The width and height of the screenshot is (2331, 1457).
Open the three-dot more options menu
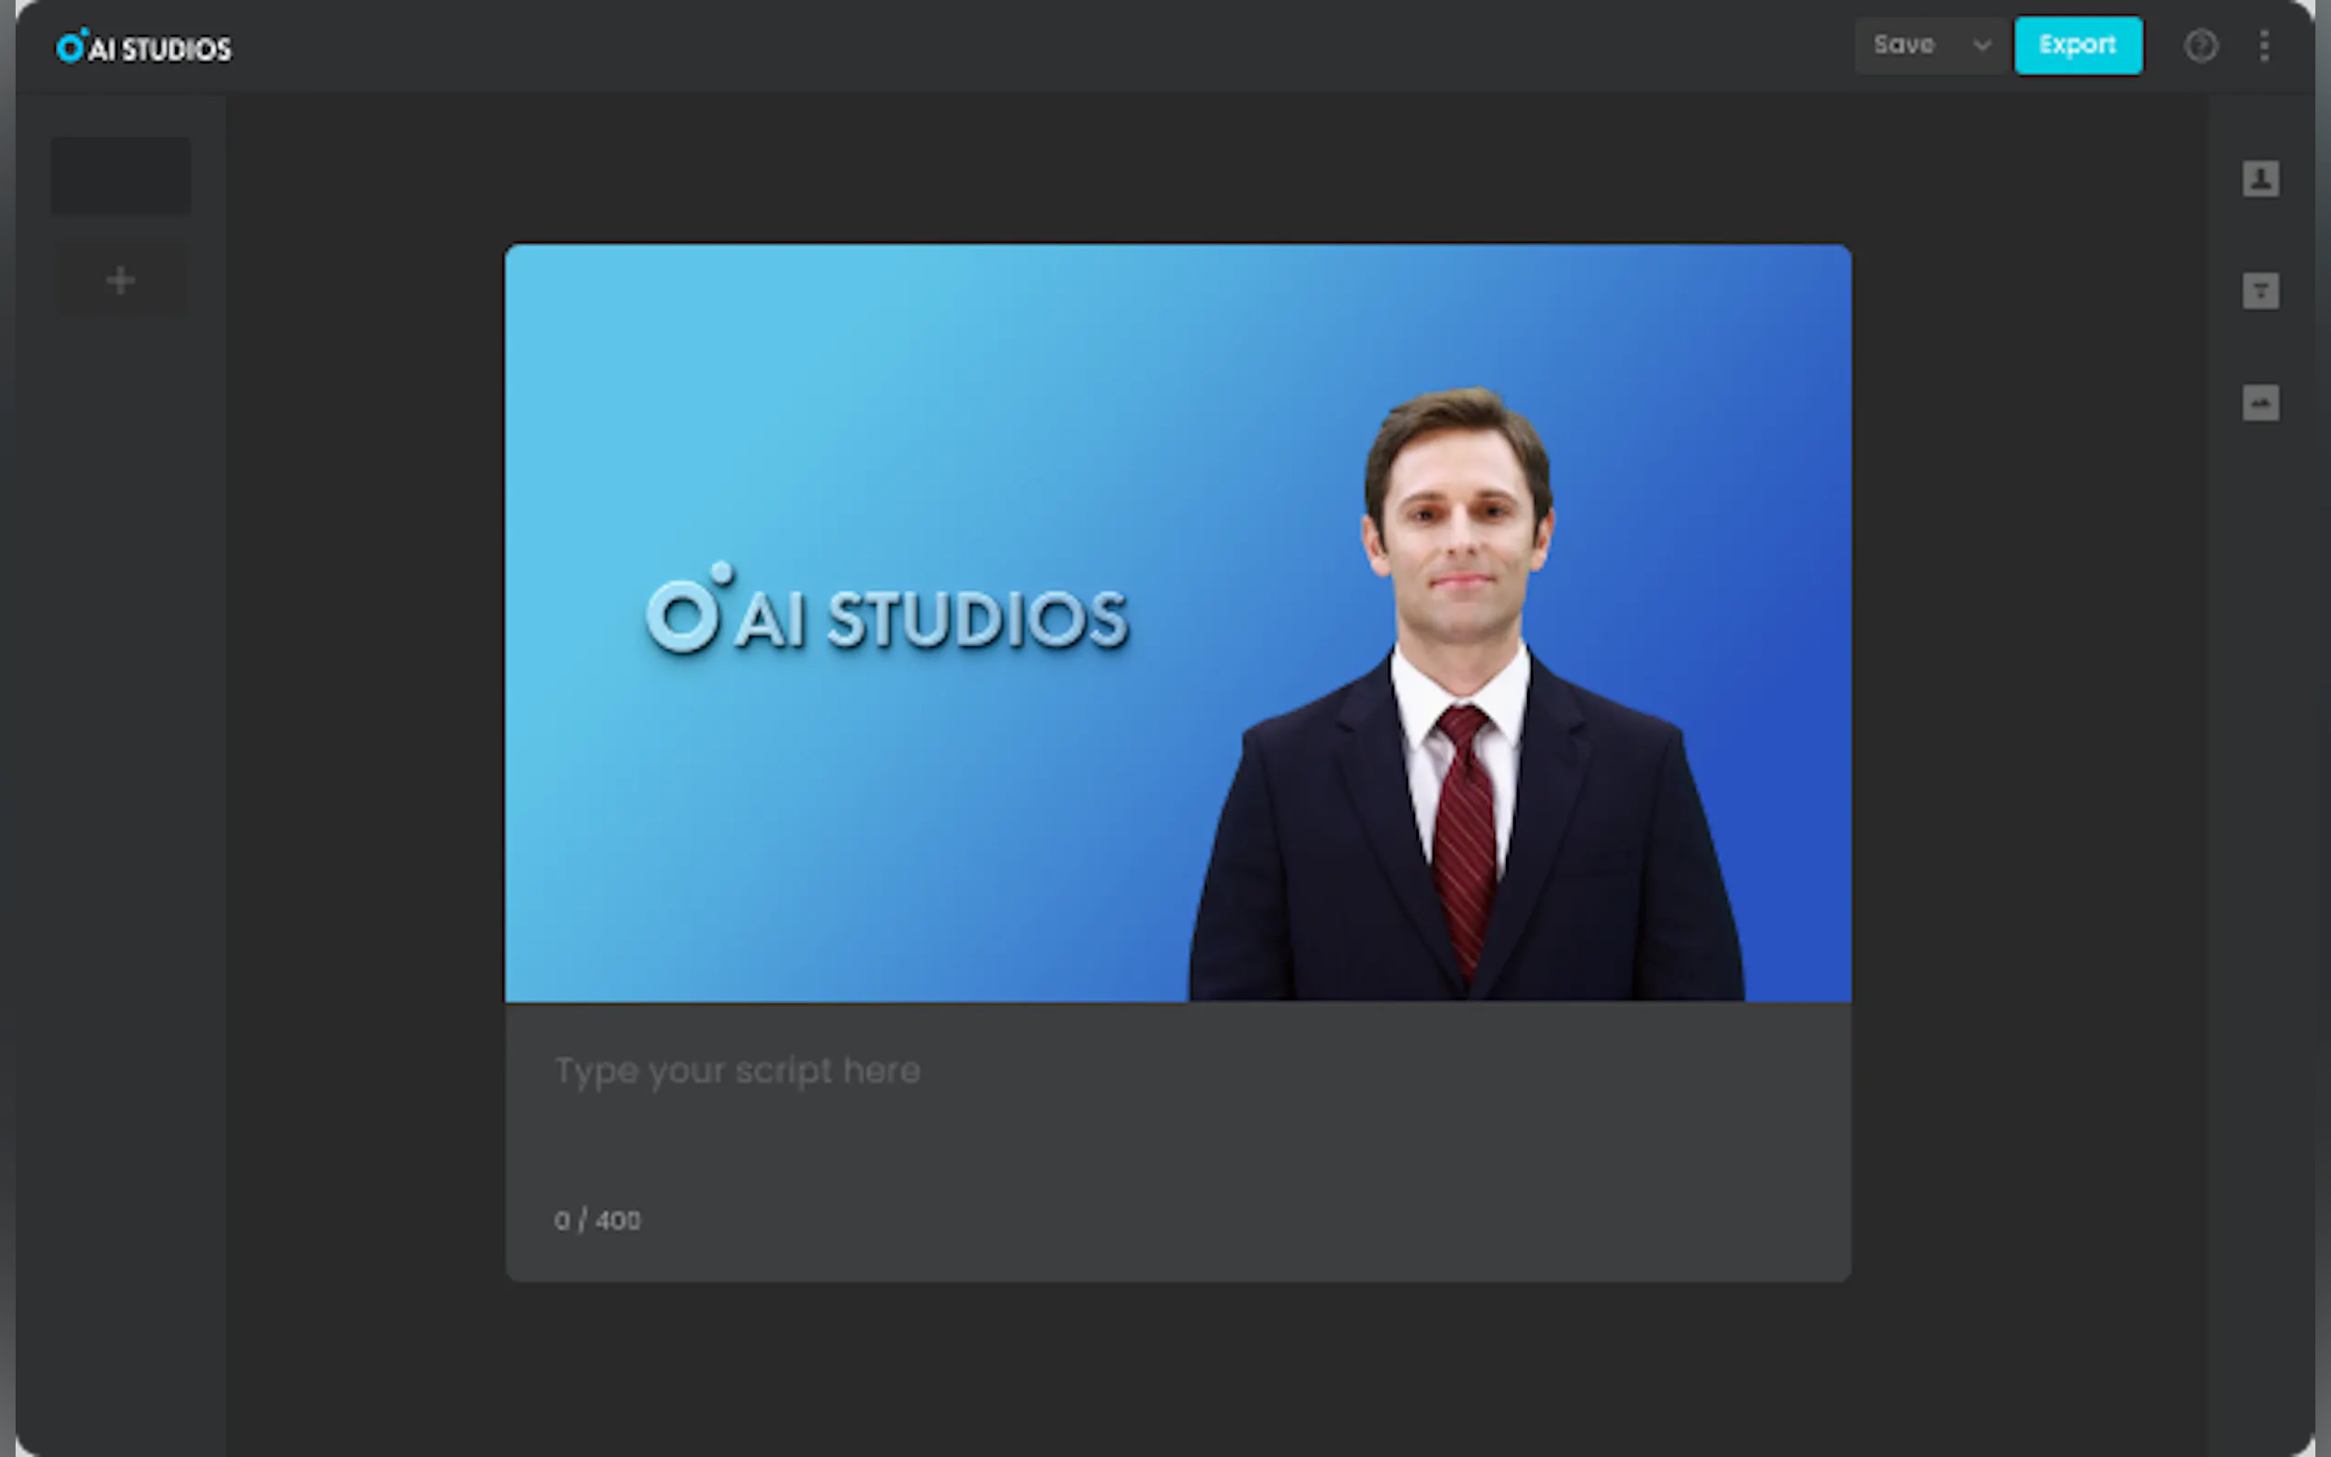click(2263, 46)
